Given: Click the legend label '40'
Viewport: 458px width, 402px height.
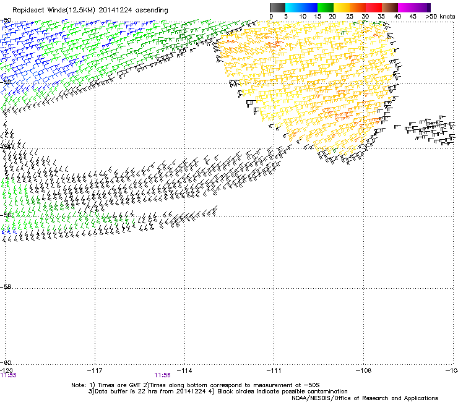Looking at the screenshot, I should point(397,17).
